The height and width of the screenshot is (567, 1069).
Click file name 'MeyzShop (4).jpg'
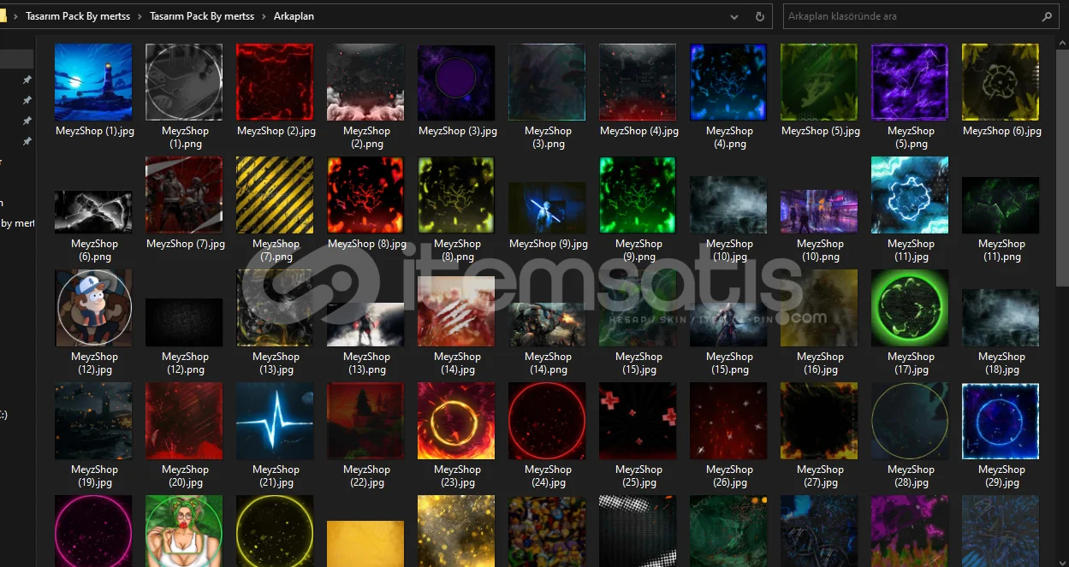pos(638,131)
